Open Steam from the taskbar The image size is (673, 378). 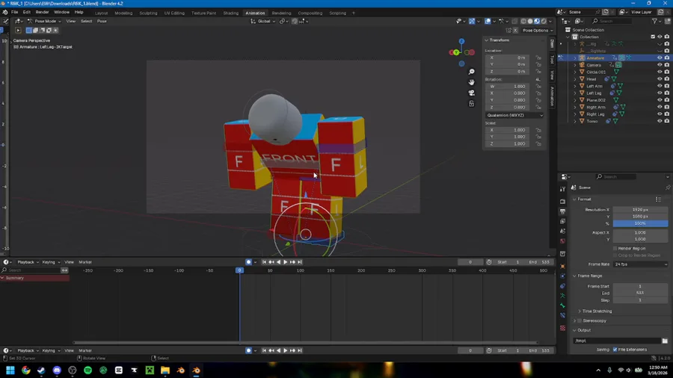click(x=41, y=371)
